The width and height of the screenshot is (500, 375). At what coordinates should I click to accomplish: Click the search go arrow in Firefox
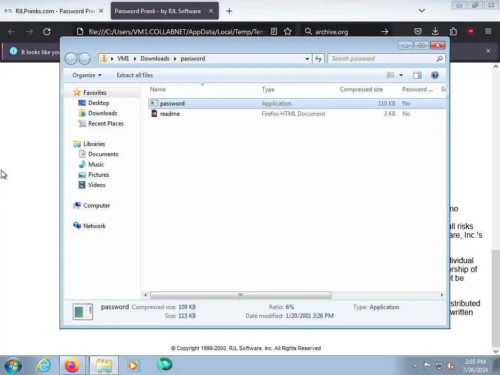[x=385, y=32]
